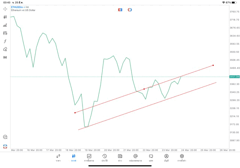The image size is (240, 168).
Task: Open the indicators function icon
Action: coord(5,41)
